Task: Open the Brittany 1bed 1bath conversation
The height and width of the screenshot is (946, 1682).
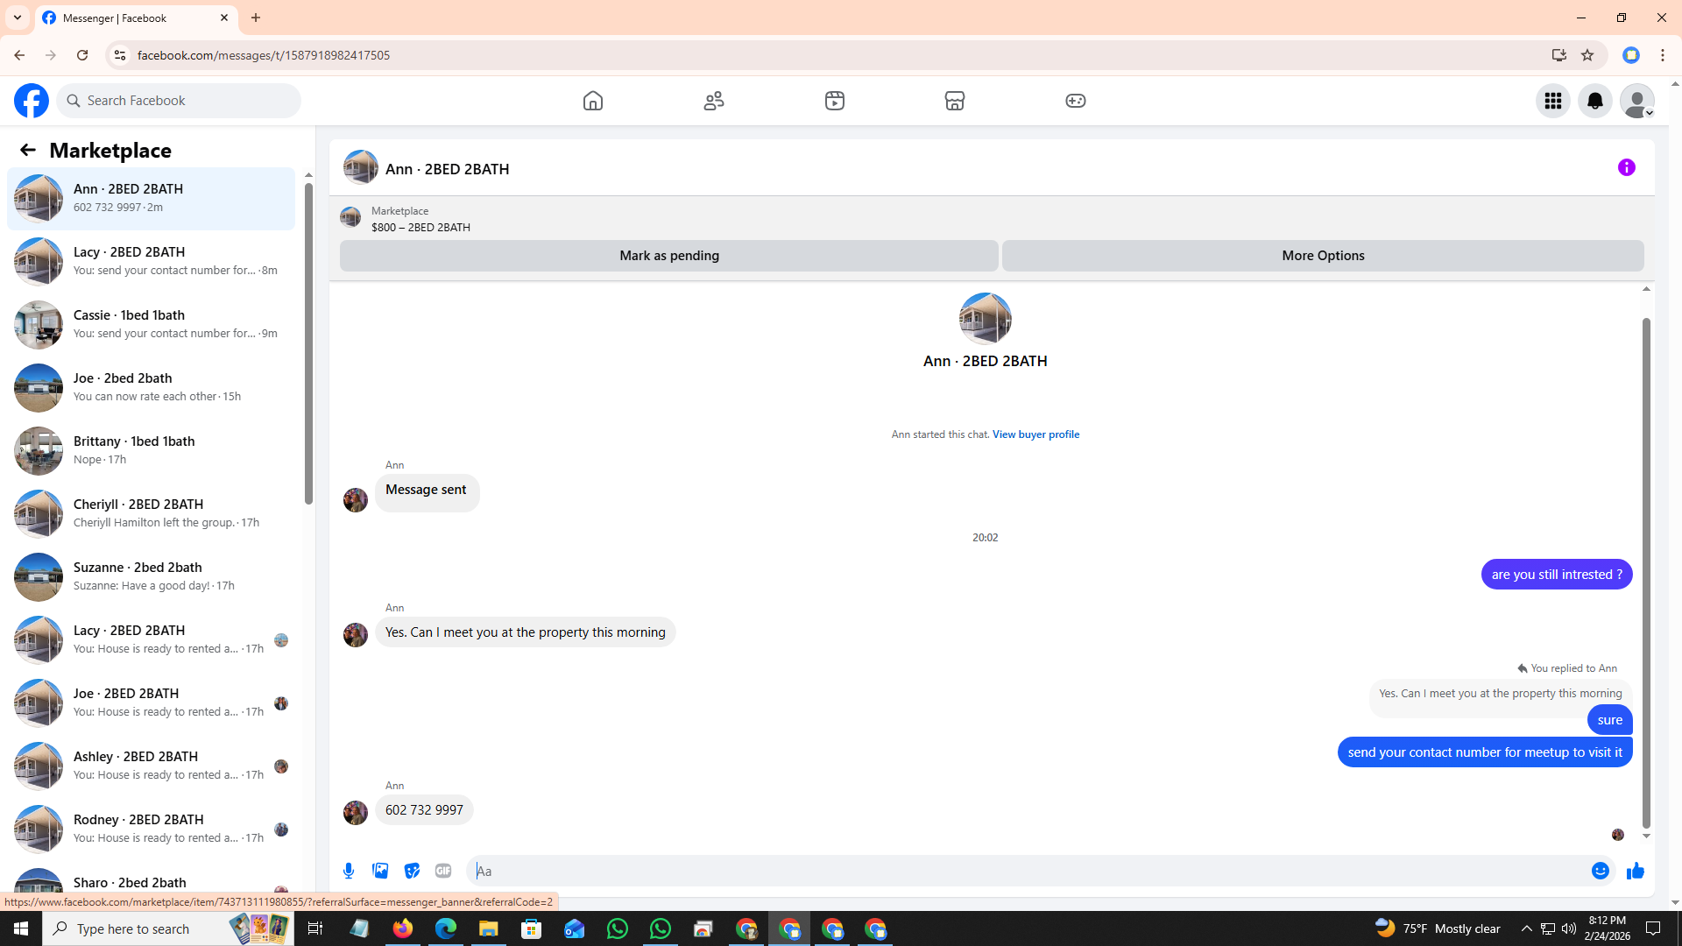Action: click(151, 450)
